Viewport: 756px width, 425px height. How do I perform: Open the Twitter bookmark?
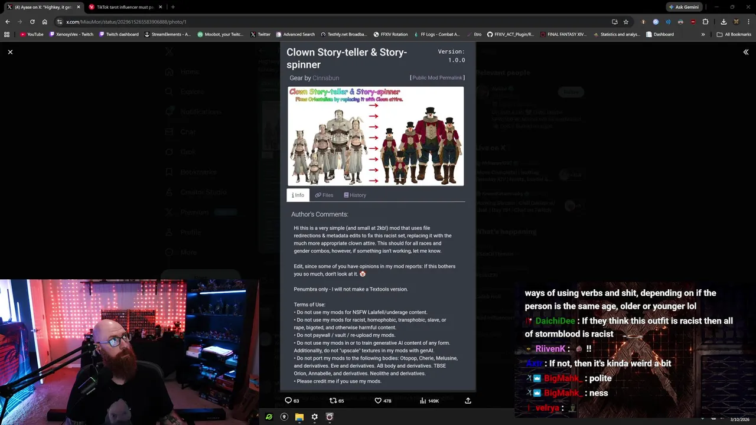click(260, 34)
